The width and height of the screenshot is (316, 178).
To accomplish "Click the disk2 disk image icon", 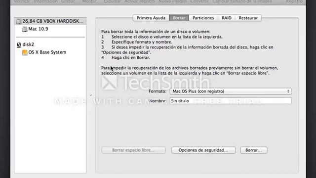I will [19, 44].
